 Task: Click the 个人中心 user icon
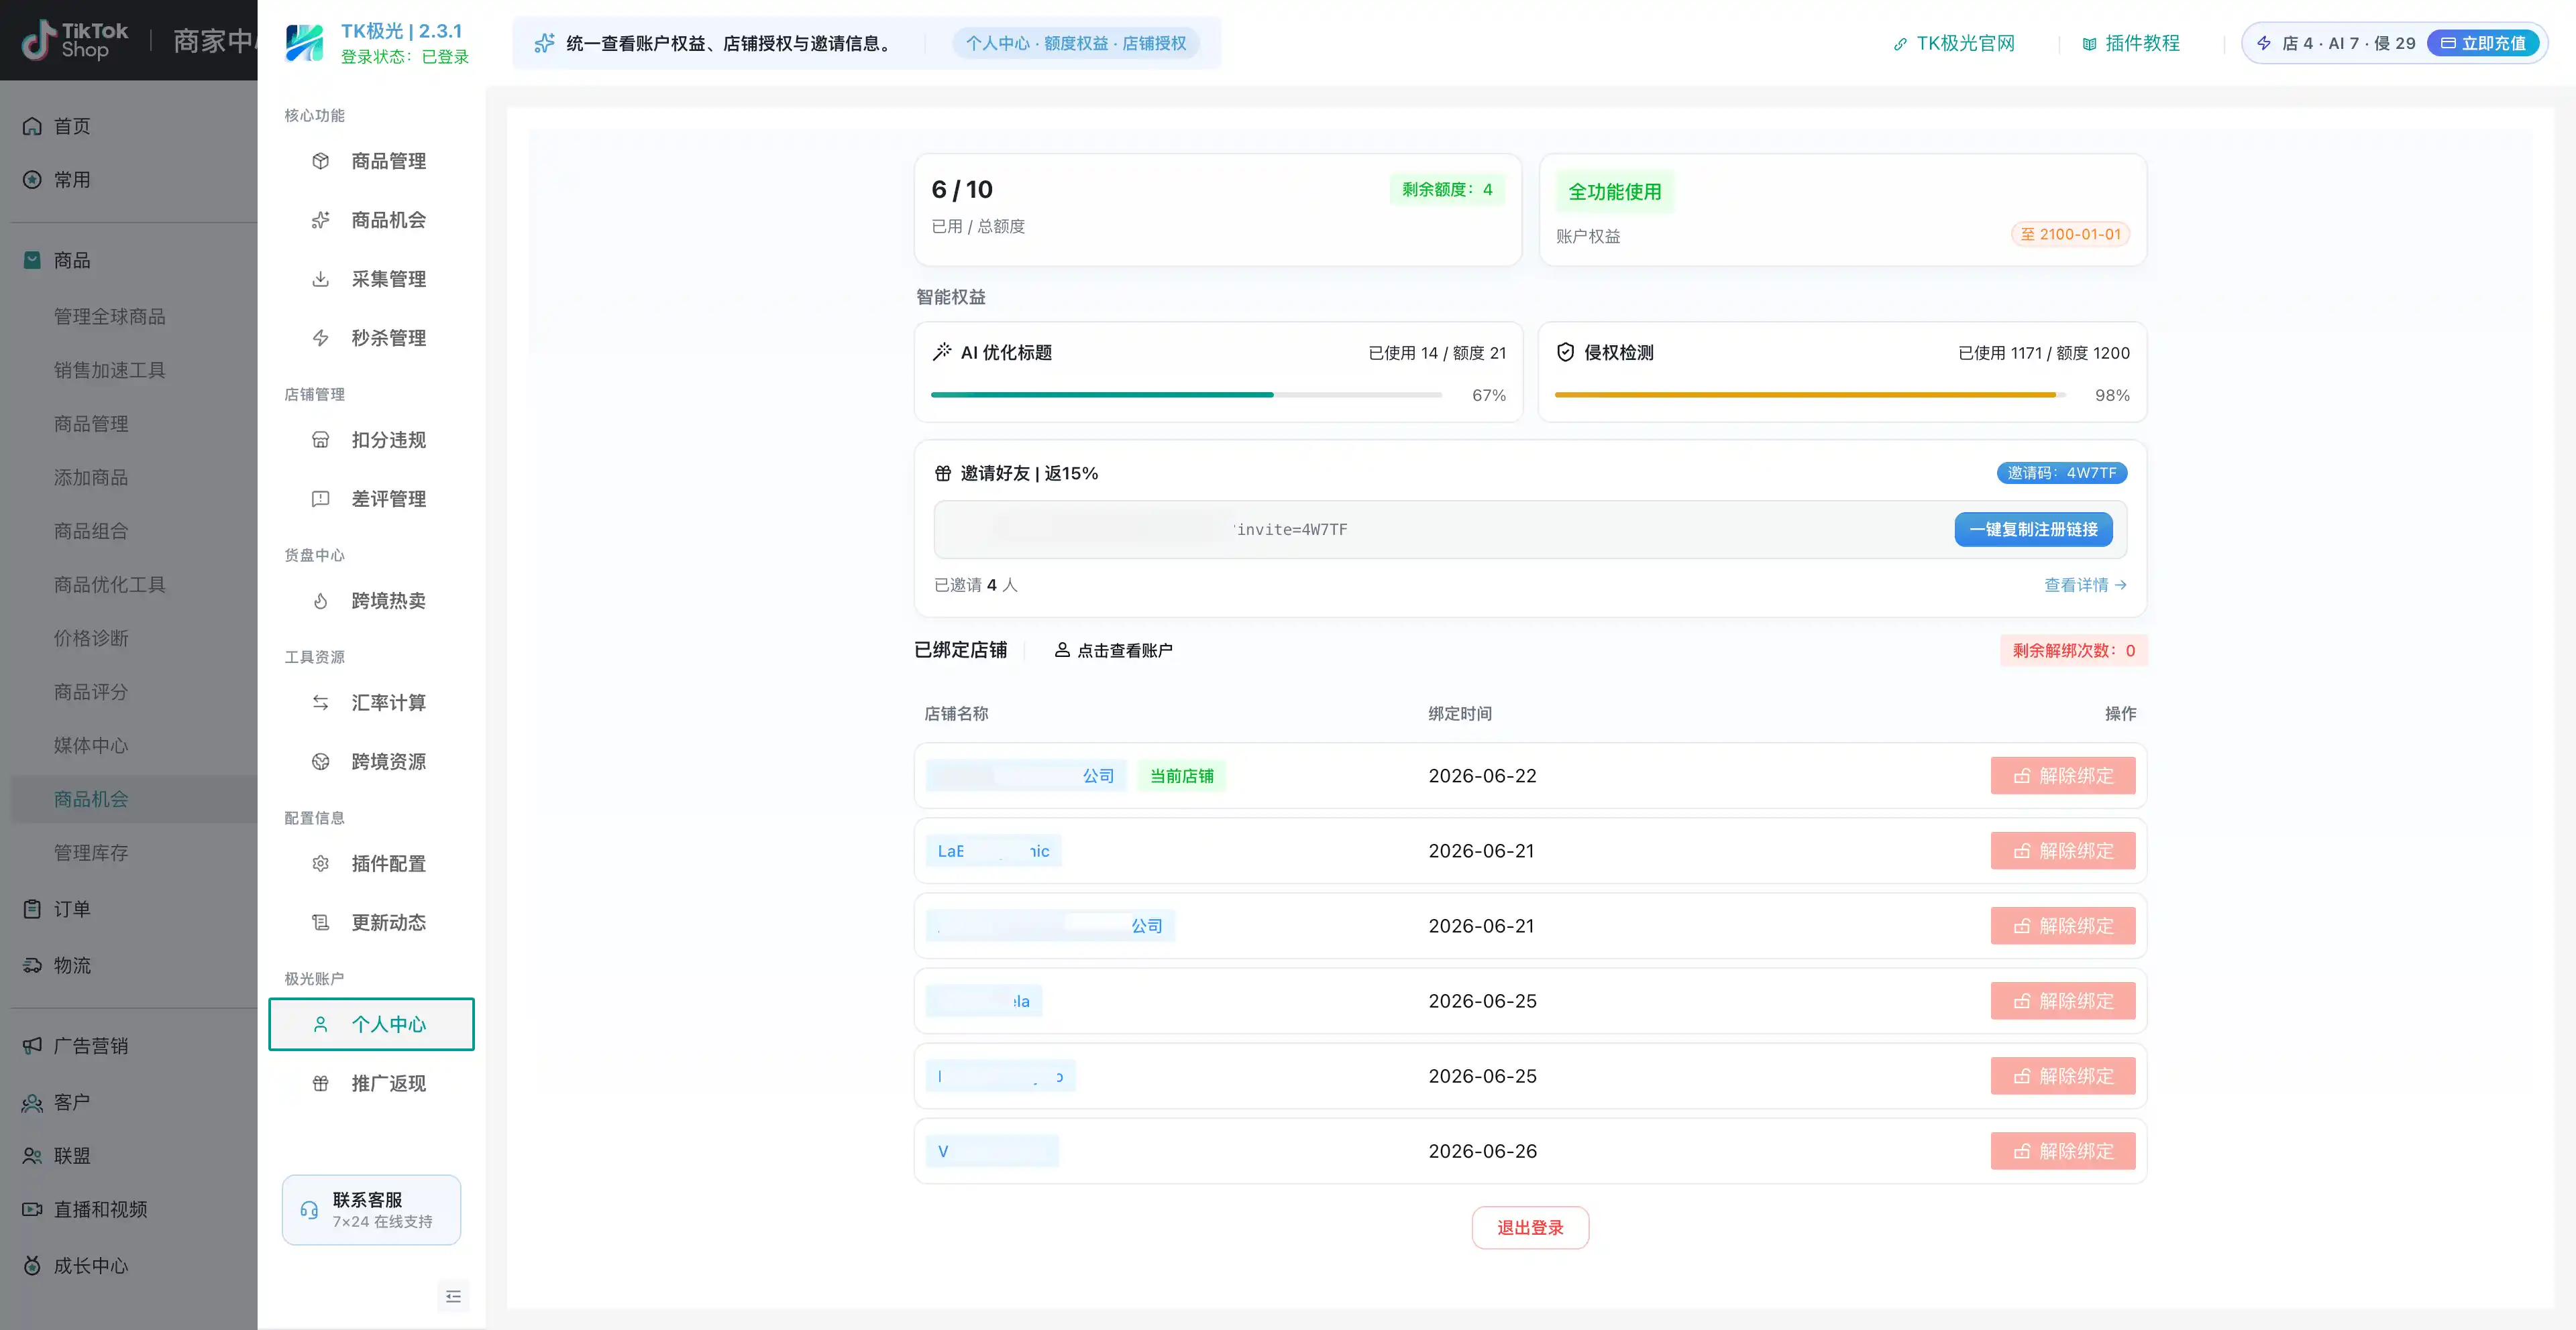click(x=320, y=1024)
